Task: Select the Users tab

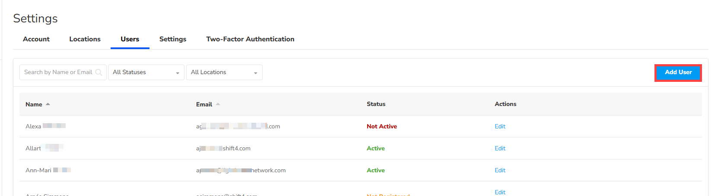Action: pos(130,39)
